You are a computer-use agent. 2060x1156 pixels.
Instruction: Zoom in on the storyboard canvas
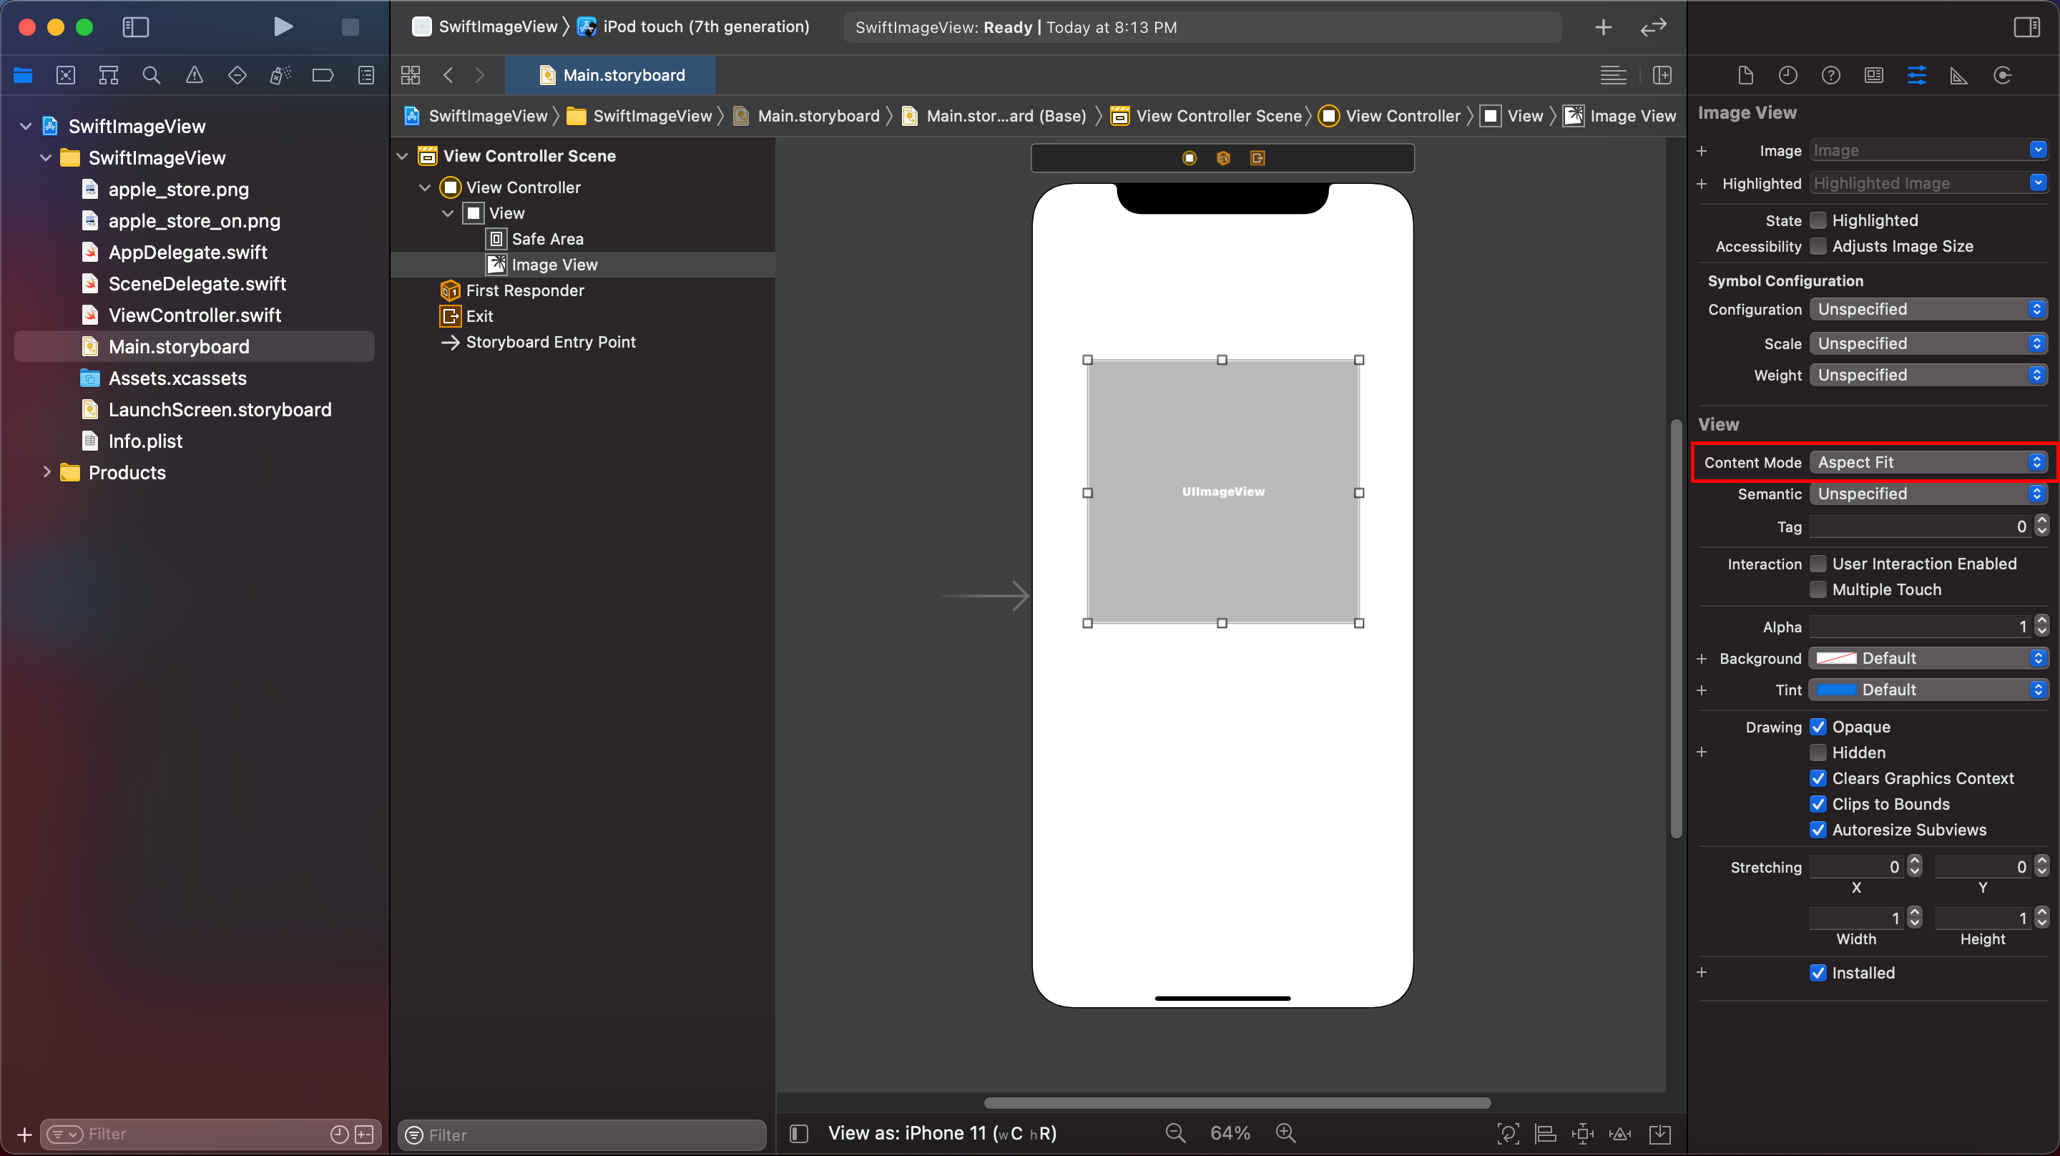1285,1133
